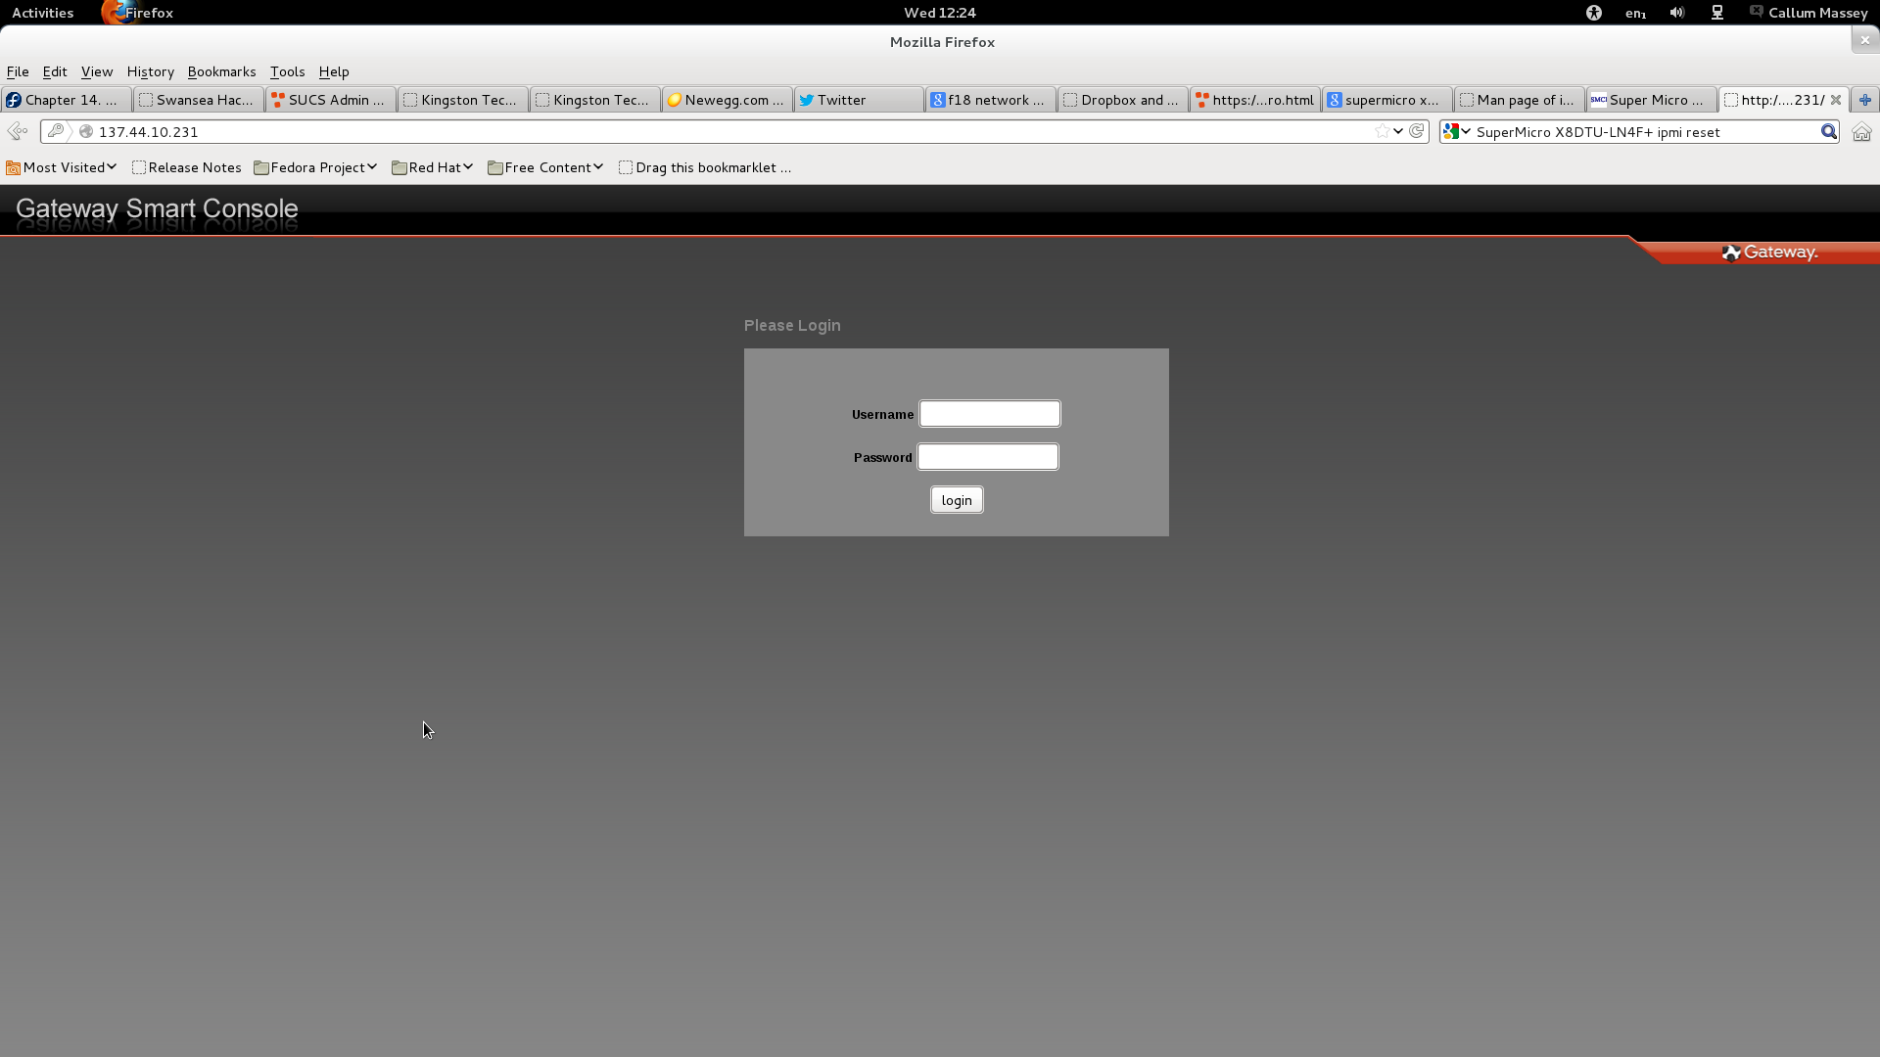Click the login button
This screenshot has width=1880, height=1057.
(x=957, y=500)
